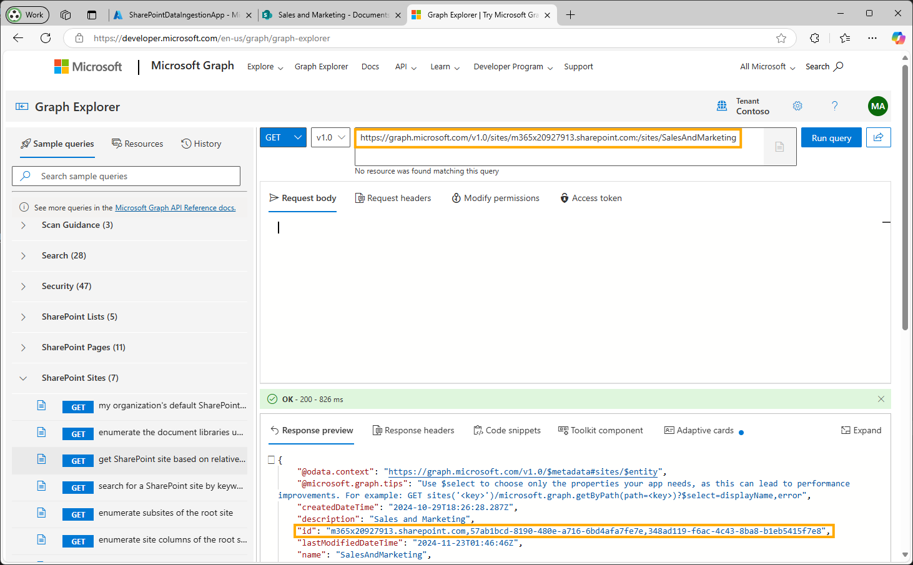
Task: Open the MA account avatar
Action: point(878,106)
